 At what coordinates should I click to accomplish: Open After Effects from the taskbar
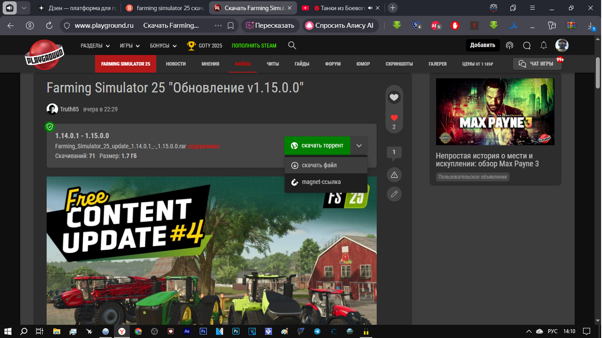[x=187, y=331]
